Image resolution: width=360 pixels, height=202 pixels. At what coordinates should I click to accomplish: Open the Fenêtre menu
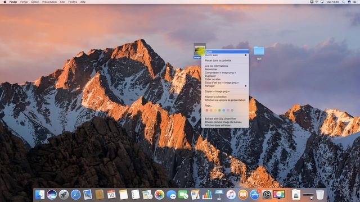73,2
